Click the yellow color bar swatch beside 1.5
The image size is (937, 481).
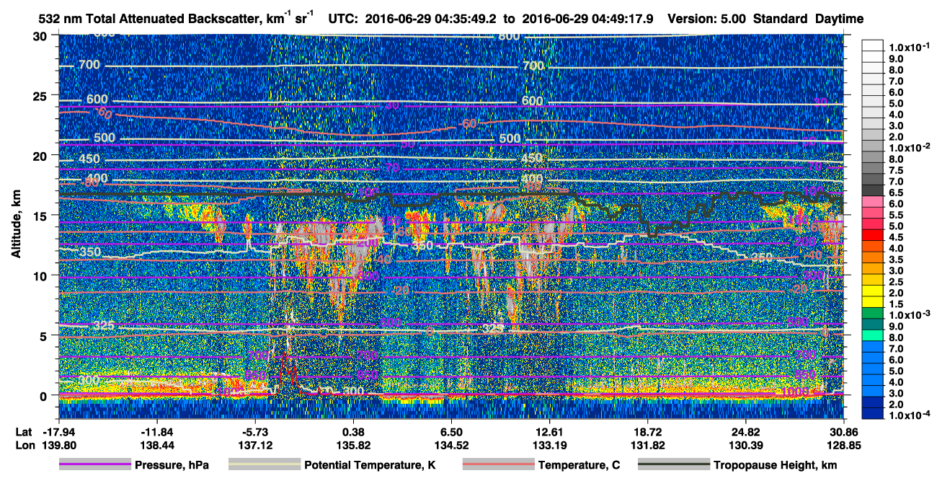(x=873, y=303)
